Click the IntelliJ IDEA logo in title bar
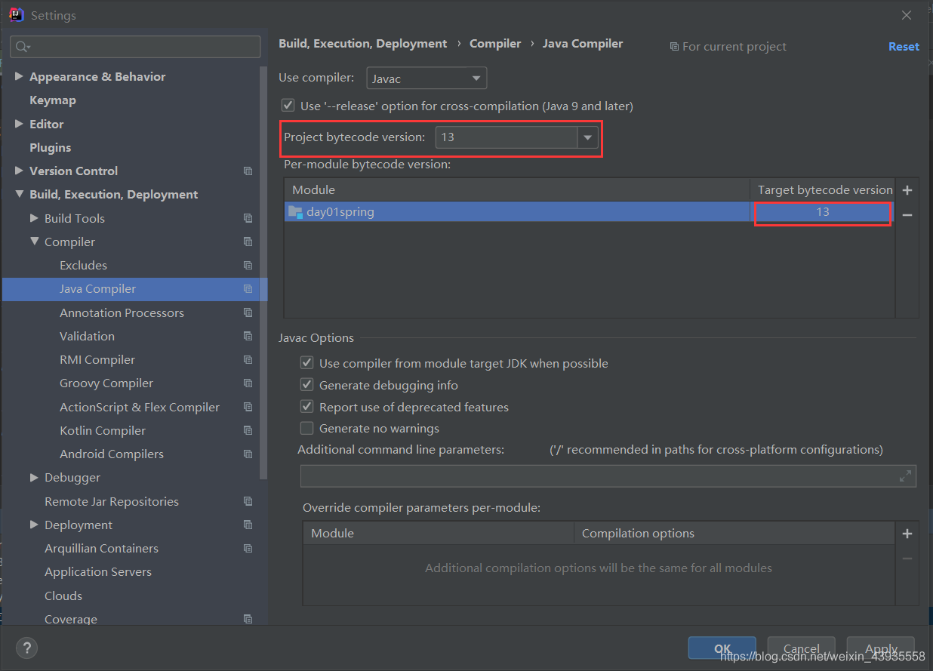Screen dimensions: 933x671 [16, 14]
